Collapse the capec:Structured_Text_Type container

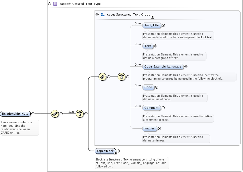(49, 4)
